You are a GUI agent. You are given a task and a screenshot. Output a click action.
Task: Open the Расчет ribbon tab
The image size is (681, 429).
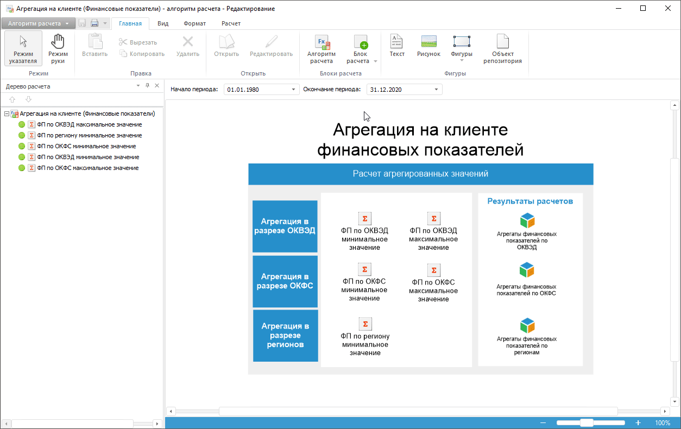pos(231,23)
